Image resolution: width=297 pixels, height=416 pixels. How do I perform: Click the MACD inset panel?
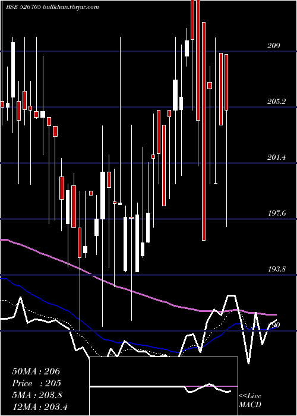click(163, 386)
